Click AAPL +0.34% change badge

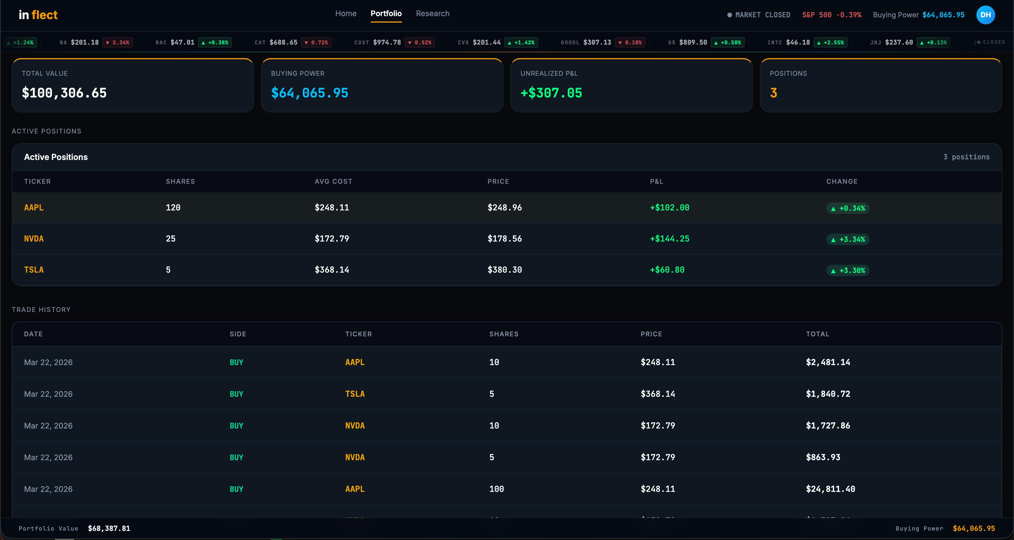(x=847, y=208)
